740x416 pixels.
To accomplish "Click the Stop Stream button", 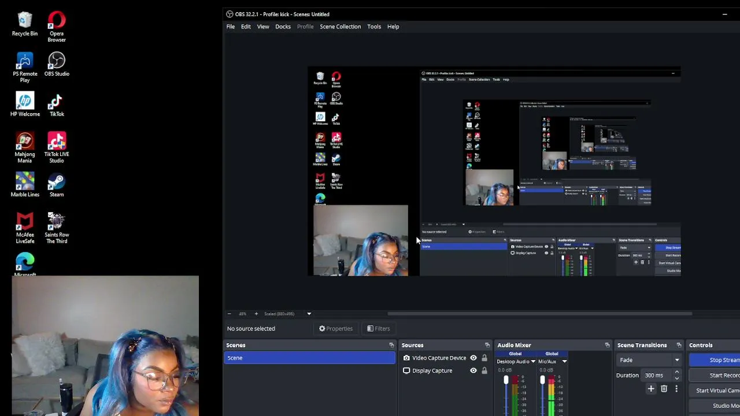I will (714, 360).
